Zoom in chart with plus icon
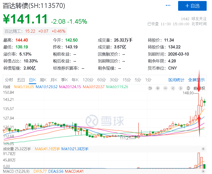This screenshot has width=212, height=174. (158, 88)
